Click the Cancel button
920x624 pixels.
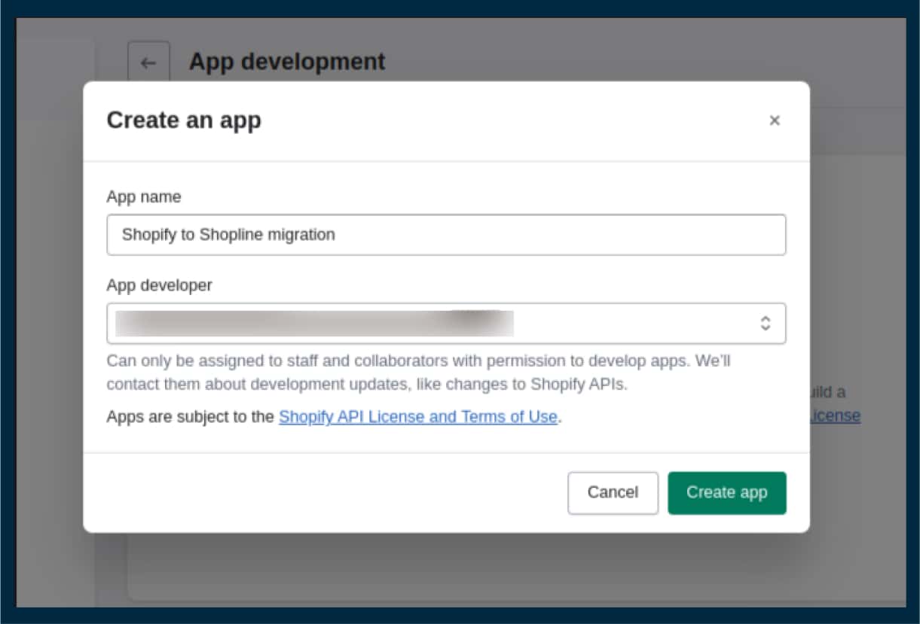tap(613, 493)
